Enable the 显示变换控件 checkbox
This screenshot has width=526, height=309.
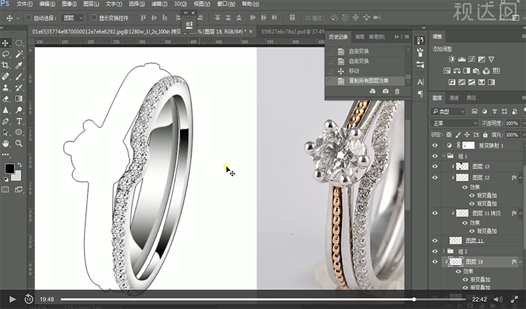point(94,18)
